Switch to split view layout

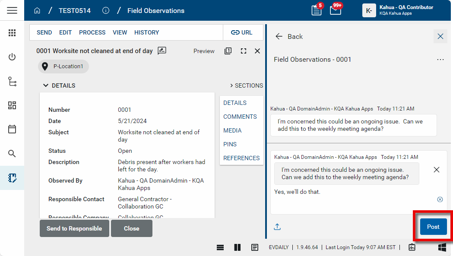coord(237,247)
